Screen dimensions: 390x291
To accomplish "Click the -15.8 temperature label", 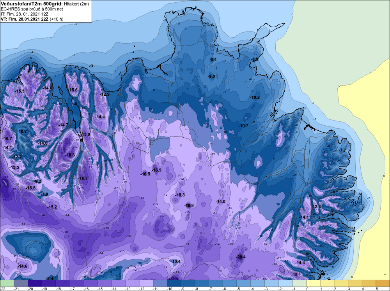I will pos(85,134).
